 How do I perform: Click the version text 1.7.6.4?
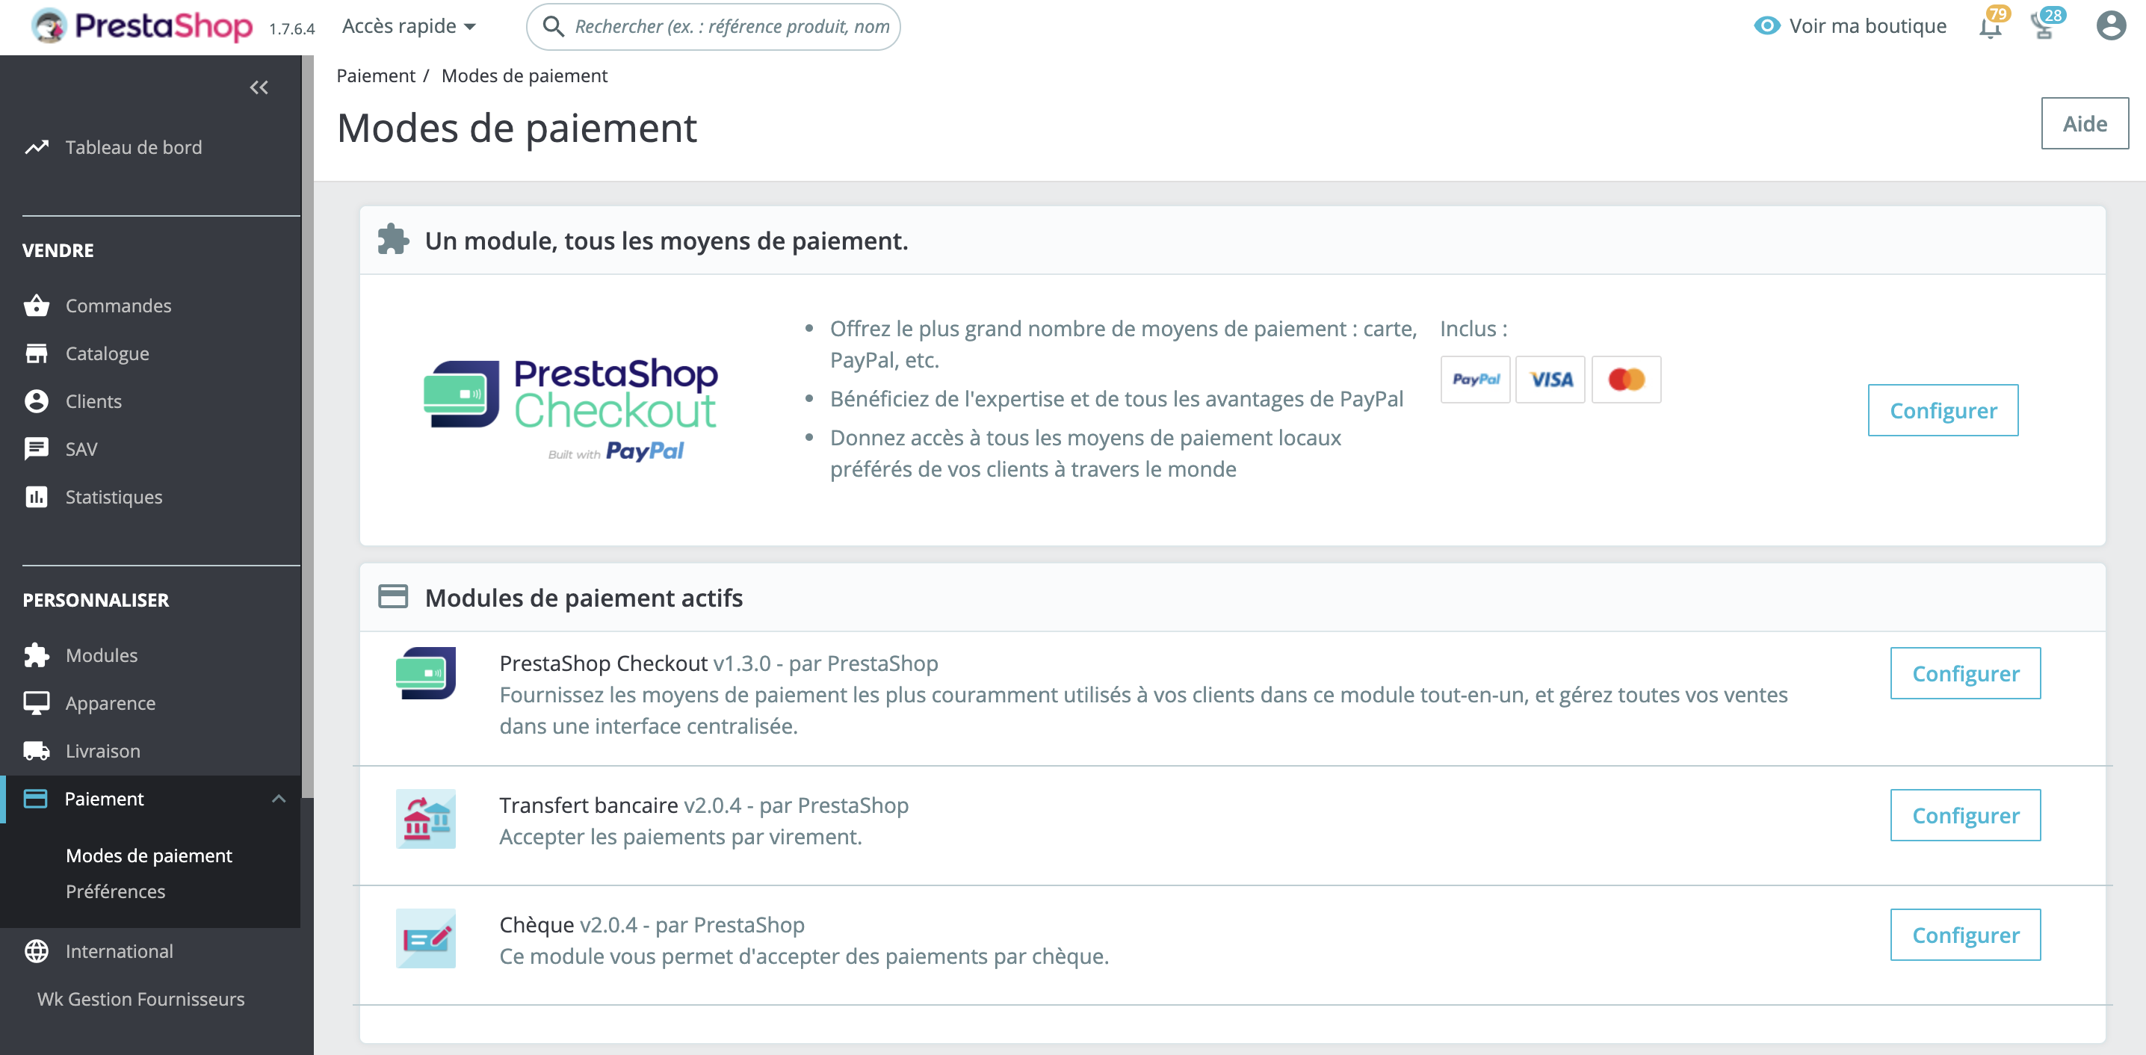(291, 29)
